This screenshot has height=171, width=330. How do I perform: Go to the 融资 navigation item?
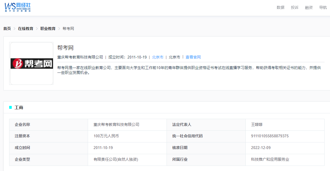(x=309, y=7)
